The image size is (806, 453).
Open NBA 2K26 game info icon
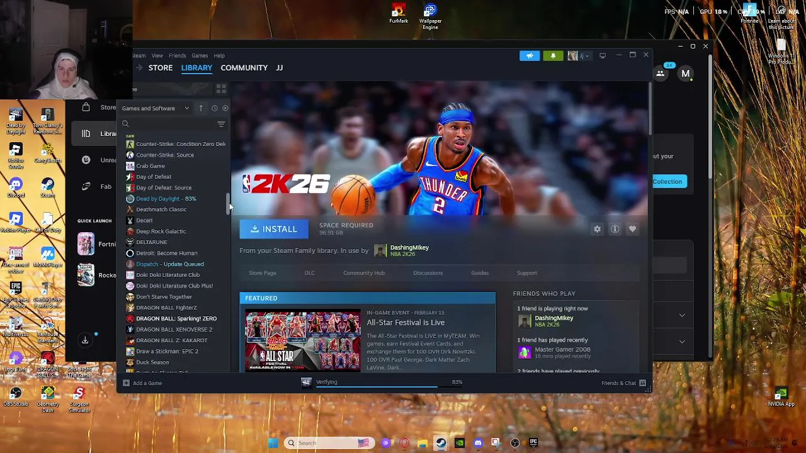point(615,229)
